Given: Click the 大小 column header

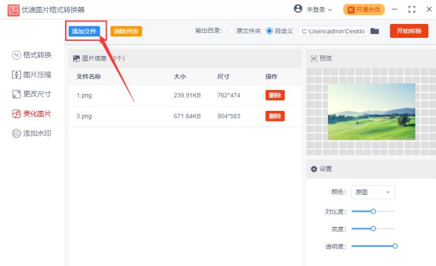Looking at the screenshot, I should pyautogui.click(x=179, y=76).
